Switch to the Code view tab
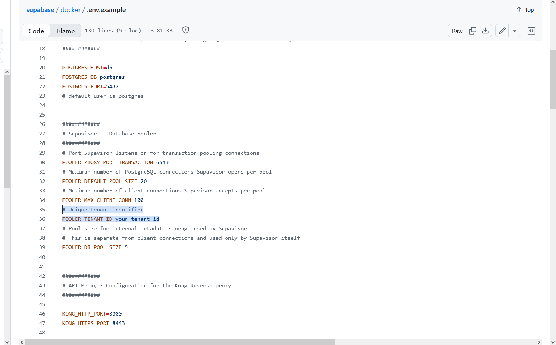 coord(36,31)
